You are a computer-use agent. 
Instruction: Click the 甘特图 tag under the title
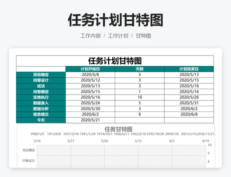click(x=143, y=36)
